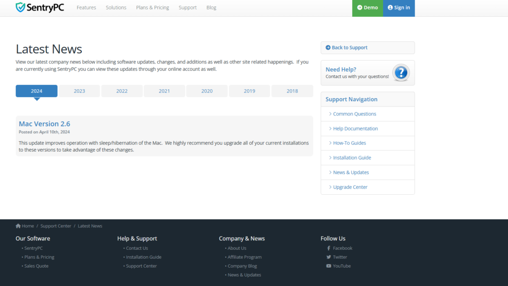This screenshot has height=286, width=508.
Task: Open the Support menu in header
Action: pos(188,7)
